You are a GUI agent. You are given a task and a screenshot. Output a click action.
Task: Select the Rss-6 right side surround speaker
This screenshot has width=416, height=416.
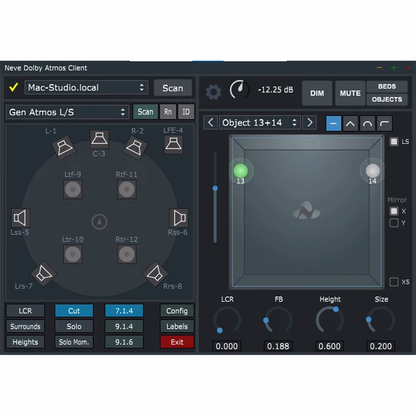[x=179, y=218]
